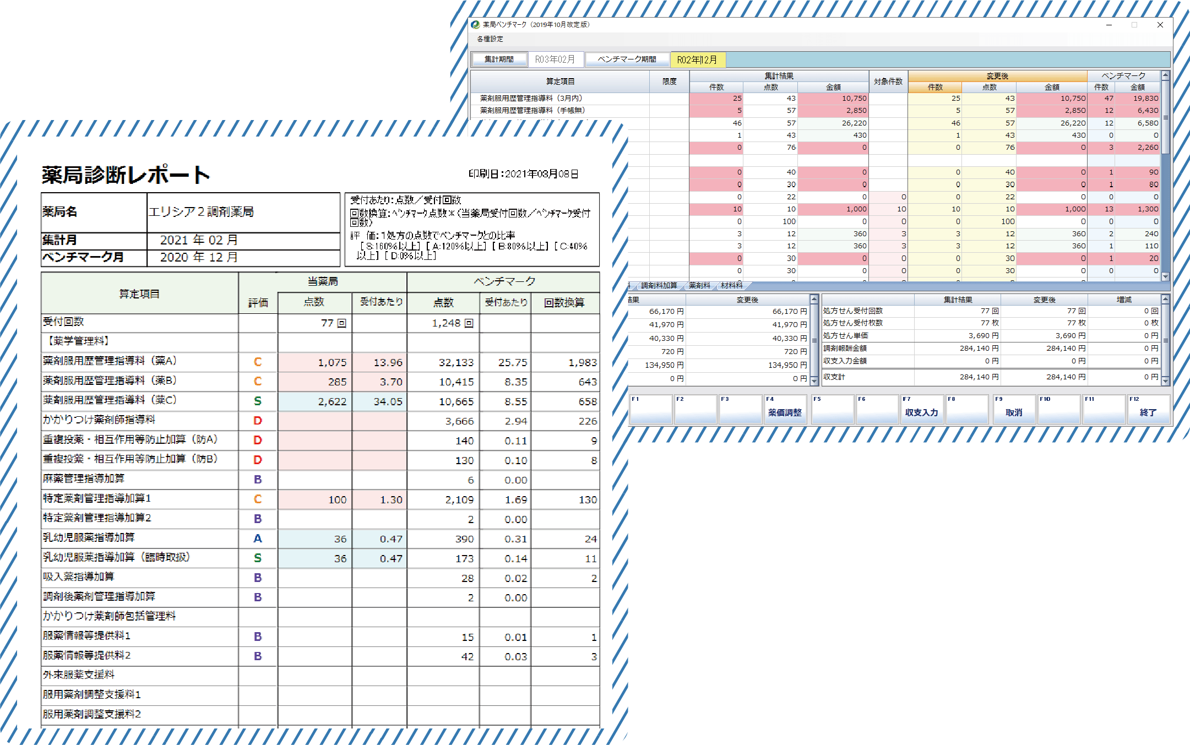1190x745 pixels.
Task: Click the 134,950 円 cell under 変更後
Action: (747, 365)
